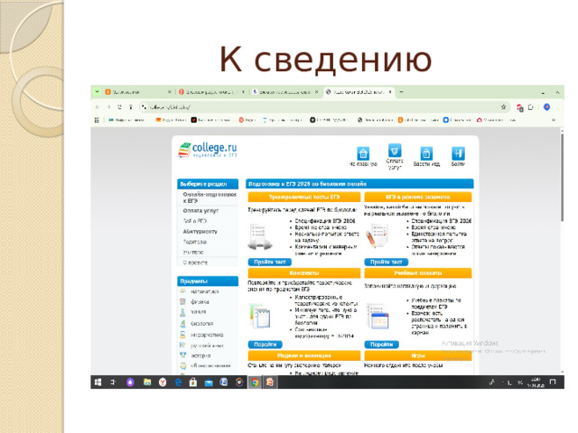Open the browser profile avatar

coord(546,106)
